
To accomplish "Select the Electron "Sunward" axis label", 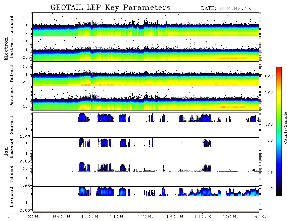I will (12, 25).
